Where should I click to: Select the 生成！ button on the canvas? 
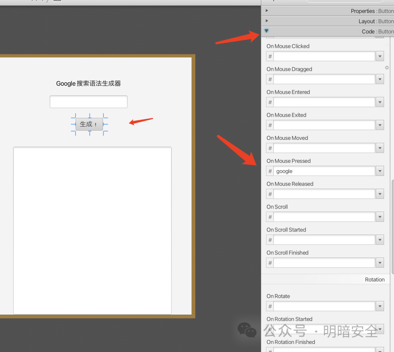point(89,124)
